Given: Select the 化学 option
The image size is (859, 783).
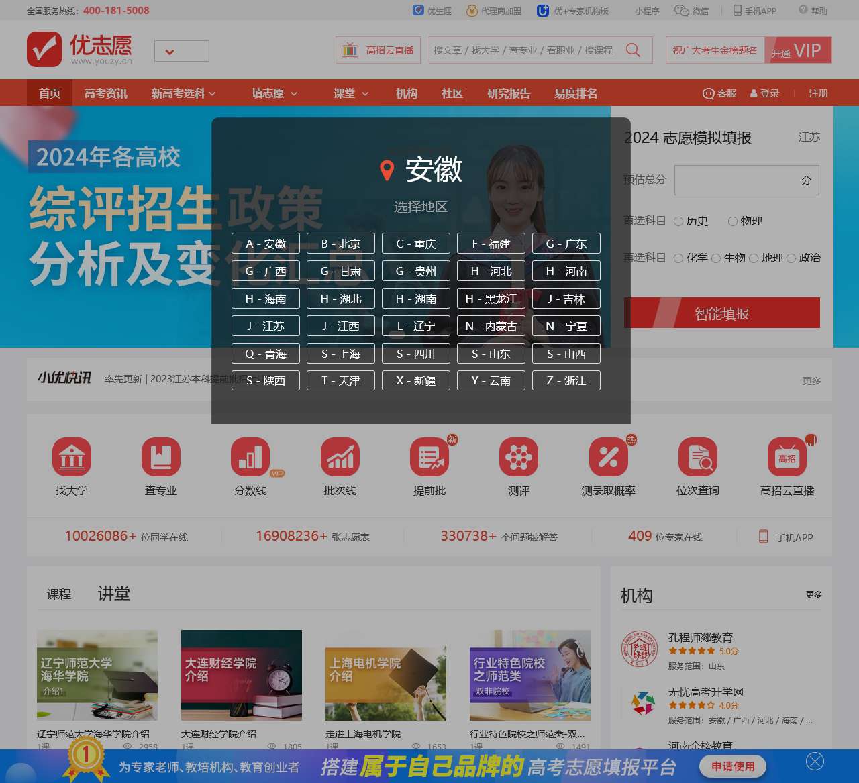Looking at the screenshot, I should tap(678, 258).
